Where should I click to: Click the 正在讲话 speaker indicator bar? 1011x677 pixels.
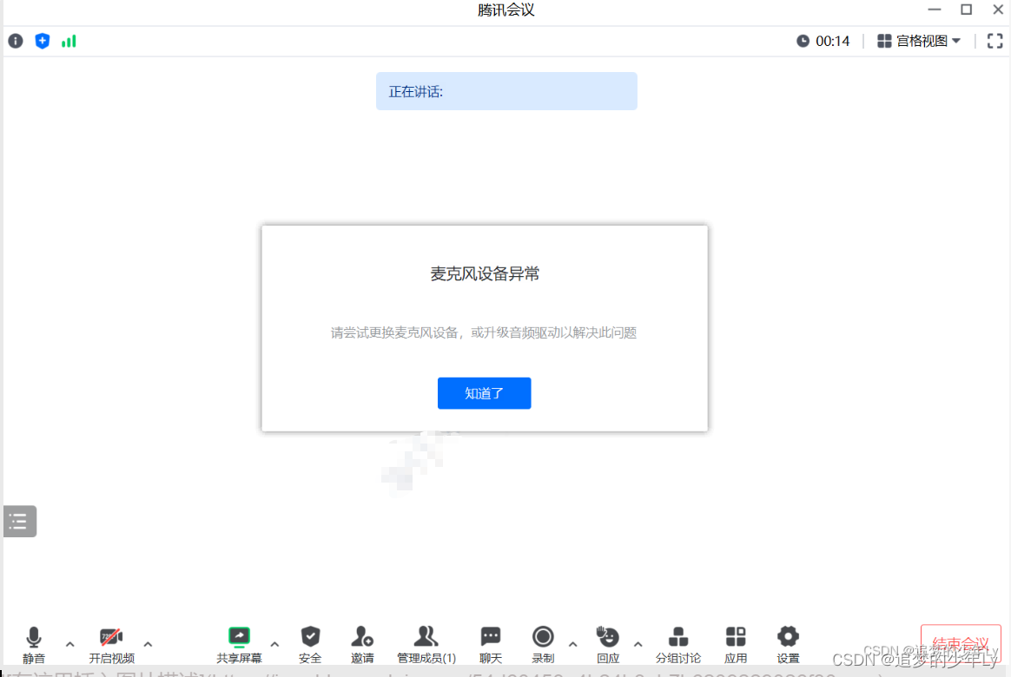point(506,91)
